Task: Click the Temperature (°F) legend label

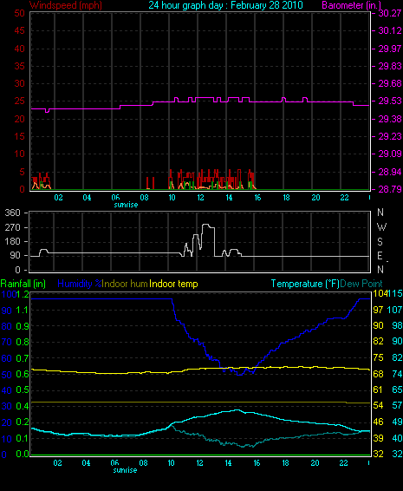Action: [305, 284]
